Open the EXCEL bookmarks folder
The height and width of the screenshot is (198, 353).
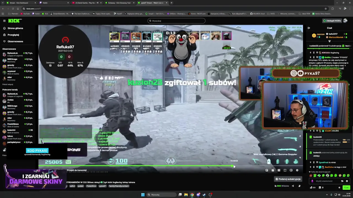pyautogui.click(x=271, y=13)
